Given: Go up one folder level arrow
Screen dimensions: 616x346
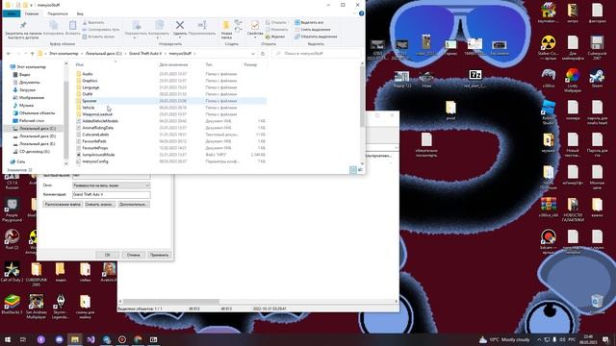Looking at the screenshot, I should point(32,54).
